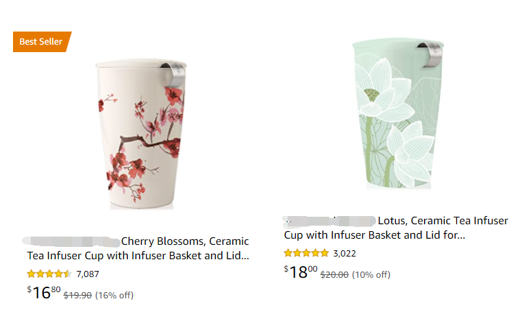This screenshot has width=524, height=310.
Task: Select the $18.00 price
Action: 301,272
